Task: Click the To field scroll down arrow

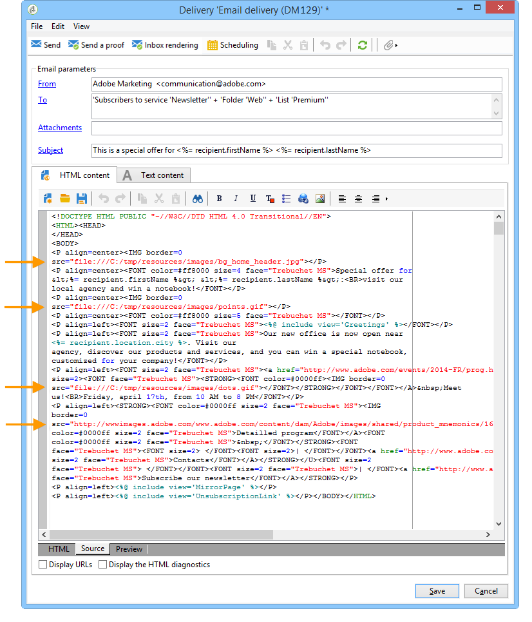Action: [497, 113]
